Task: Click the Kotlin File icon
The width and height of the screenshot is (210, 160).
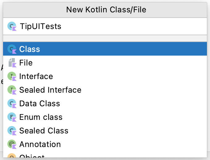Action: click(x=12, y=63)
